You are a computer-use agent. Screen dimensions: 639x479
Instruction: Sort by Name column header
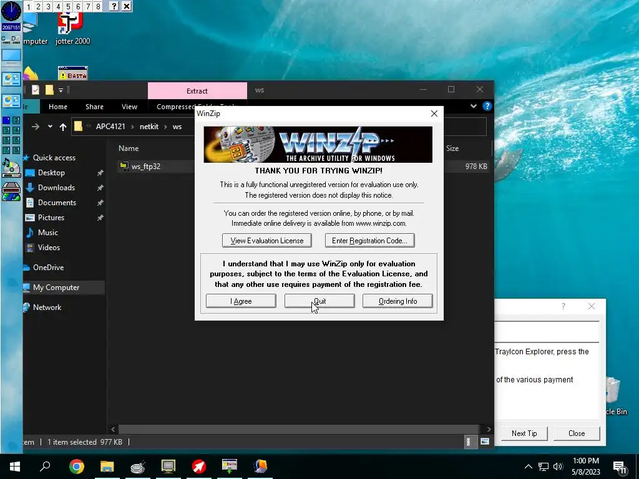coord(129,148)
